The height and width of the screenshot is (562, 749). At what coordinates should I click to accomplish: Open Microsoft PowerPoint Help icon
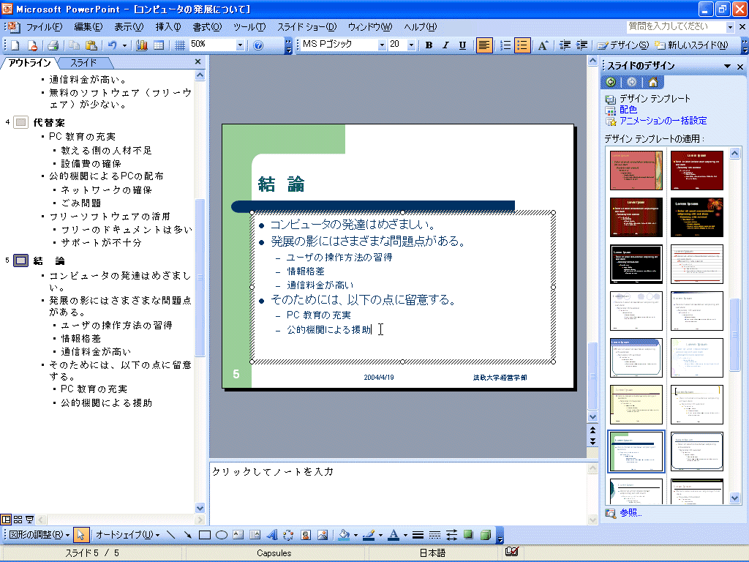(x=258, y=45)
